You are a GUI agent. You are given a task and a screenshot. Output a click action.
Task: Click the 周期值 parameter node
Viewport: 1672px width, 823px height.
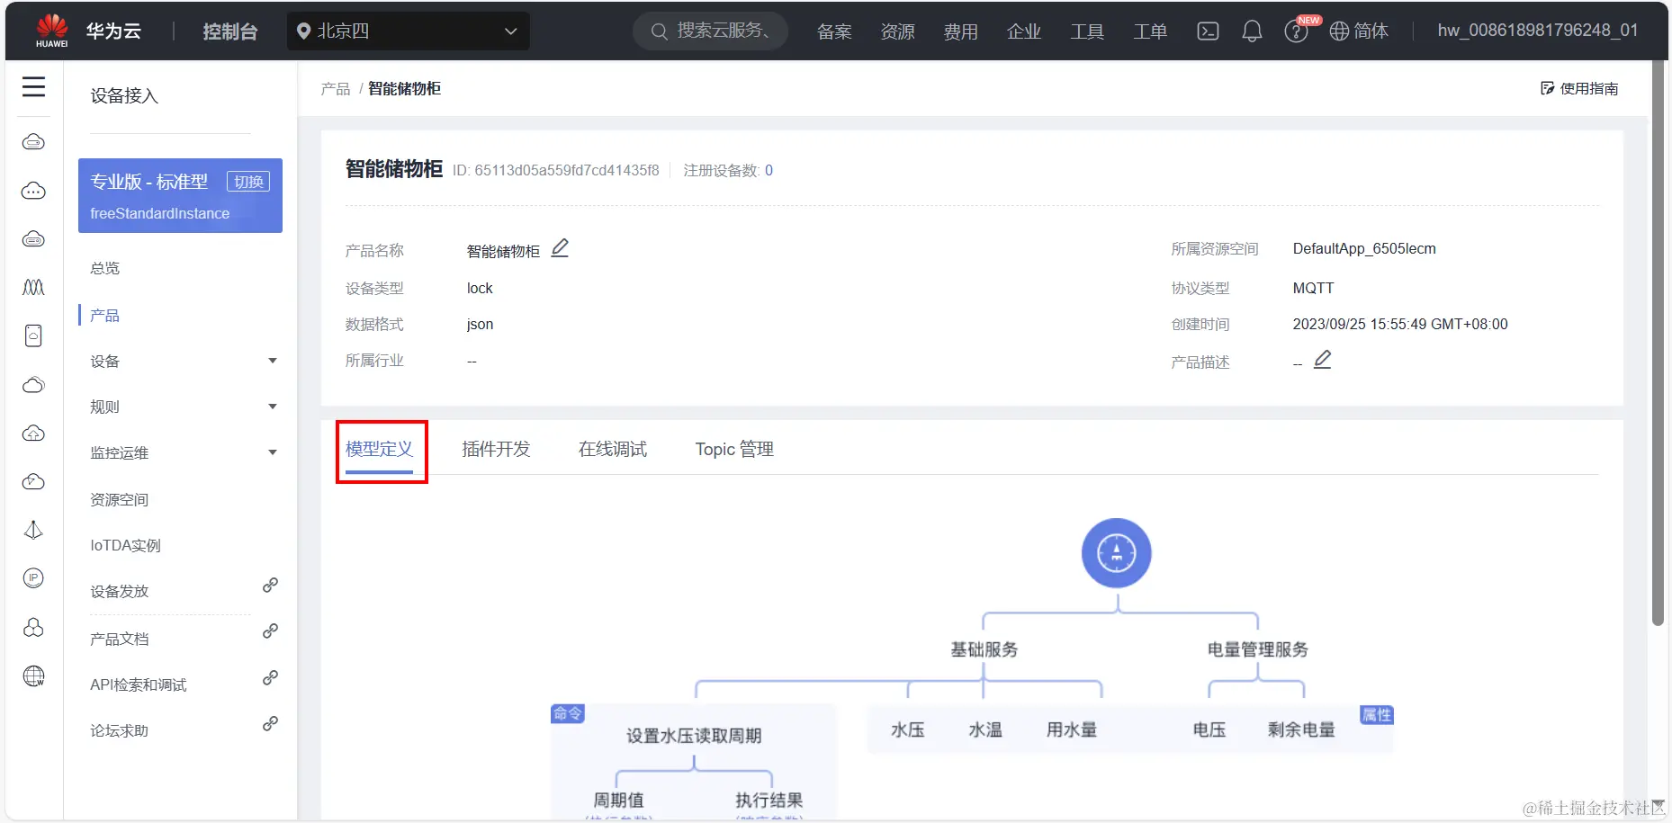(x=618, y=801)
